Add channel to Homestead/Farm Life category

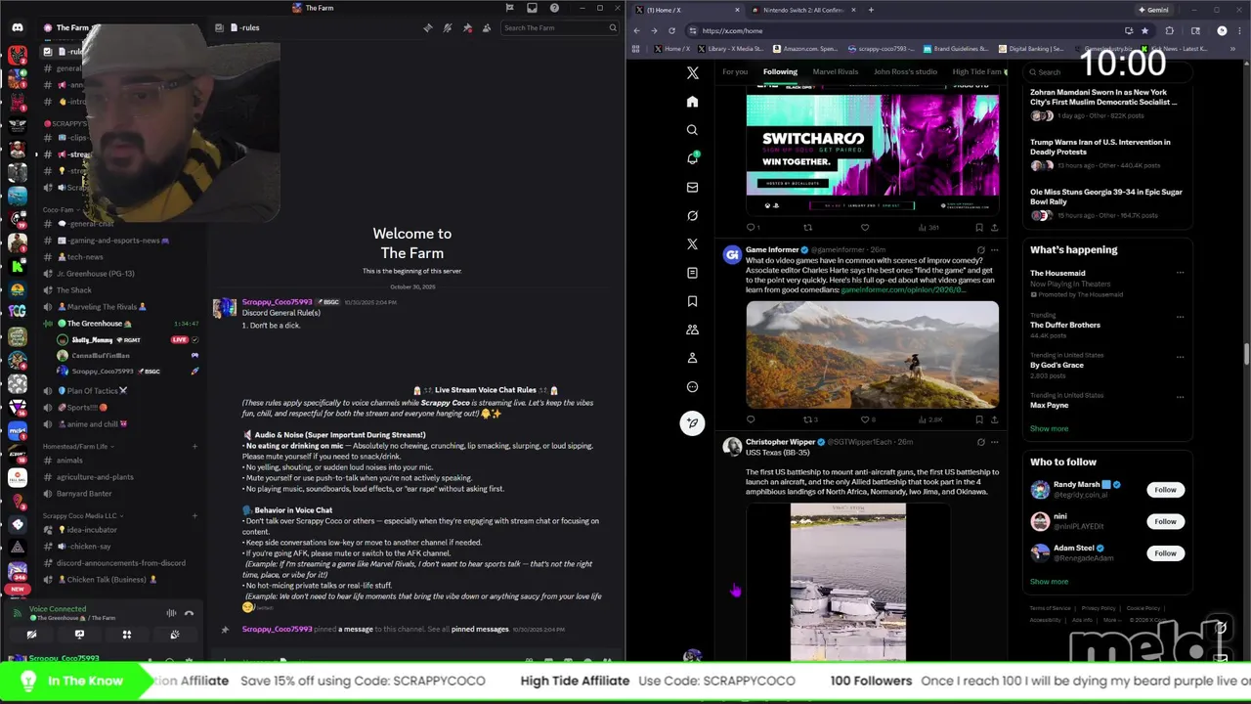194,446
